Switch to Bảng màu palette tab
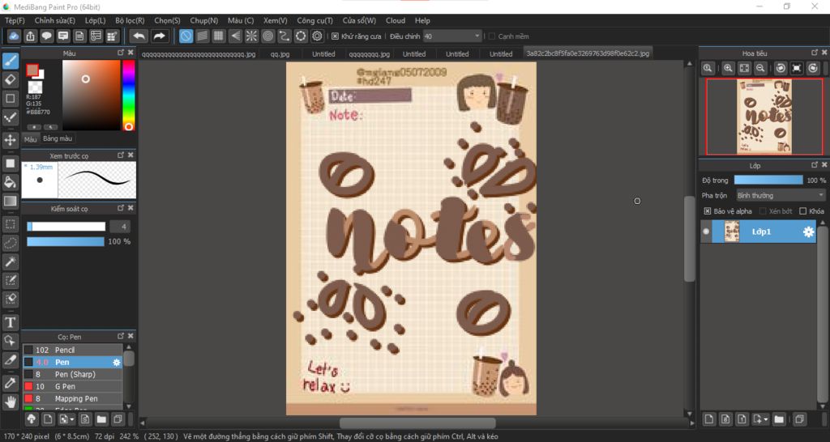Screen dimensions: 830x442 point(58,138)
